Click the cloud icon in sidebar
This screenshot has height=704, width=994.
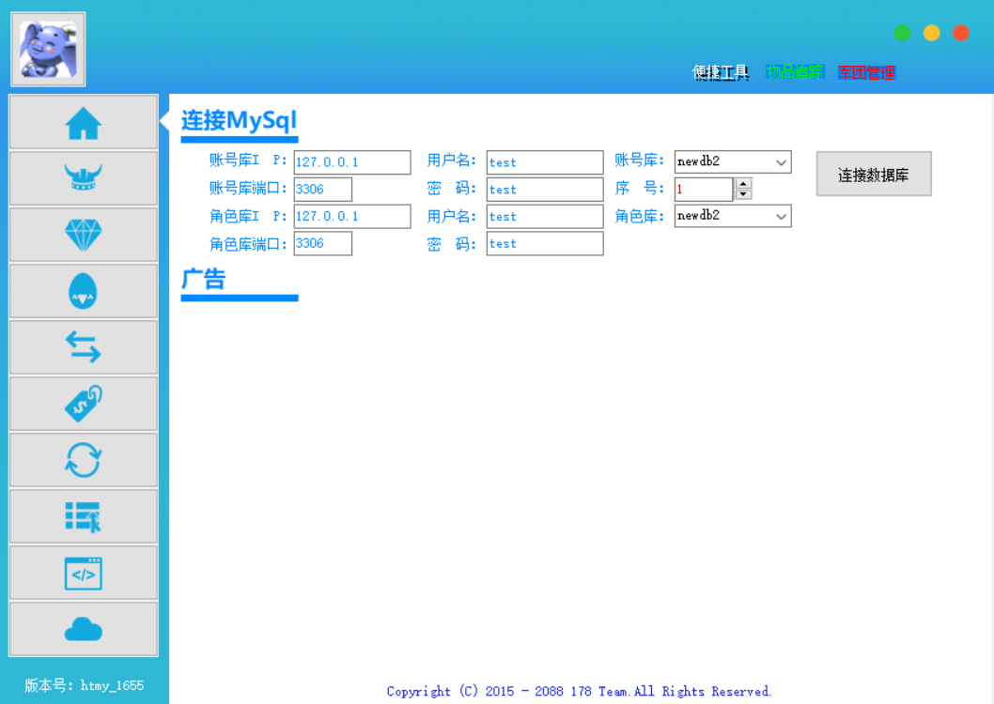pyautogui.click(x=84, y=630)
